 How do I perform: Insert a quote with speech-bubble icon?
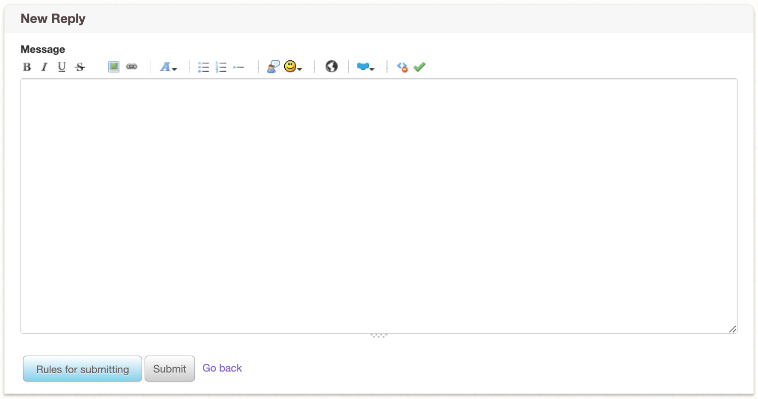pos(273,67)
